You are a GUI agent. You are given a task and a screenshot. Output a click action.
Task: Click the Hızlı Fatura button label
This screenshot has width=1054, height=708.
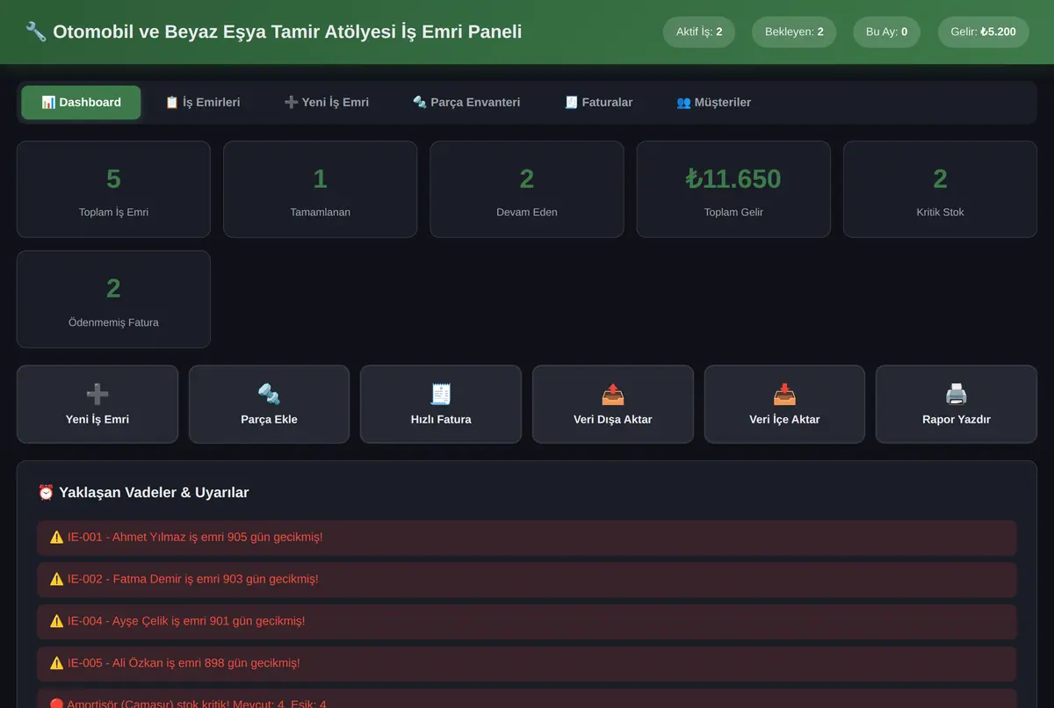441,420
